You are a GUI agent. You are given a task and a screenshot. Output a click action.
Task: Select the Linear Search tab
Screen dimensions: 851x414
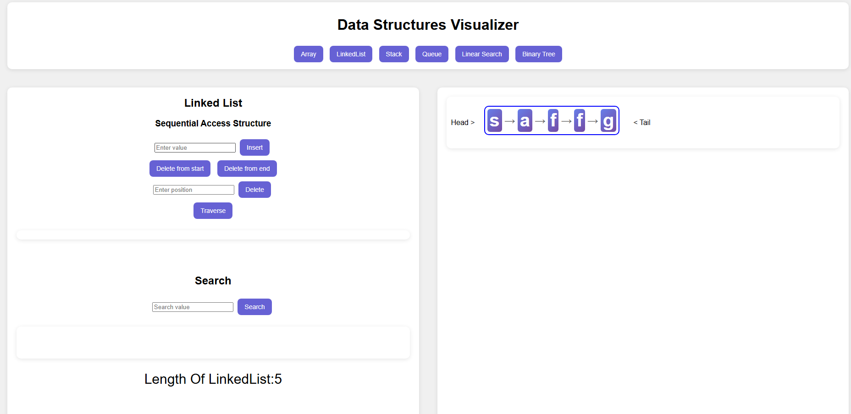[481, 54]
